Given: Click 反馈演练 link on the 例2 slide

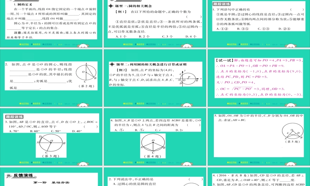Looking at the screenshot, I should pos(151,103).
